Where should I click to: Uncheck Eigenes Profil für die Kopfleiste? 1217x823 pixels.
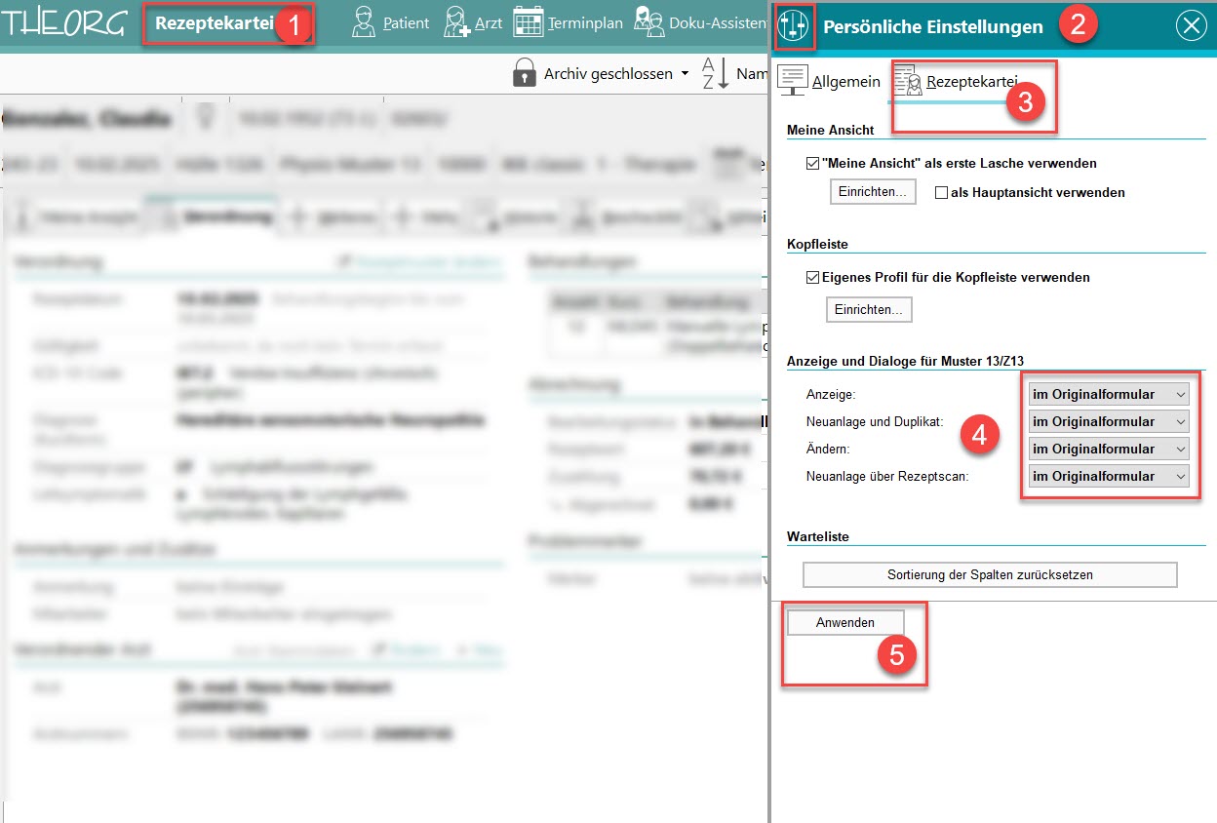[x=812, y=278]
